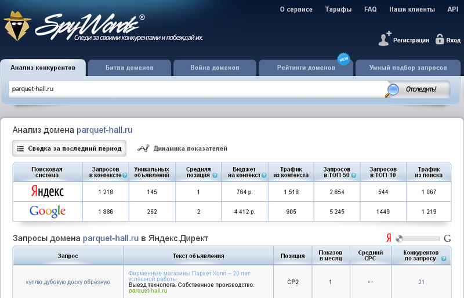The width and height of the screenshot is (464, 298).
Task: Click the Запрос column header
Action: click(68, 256)
